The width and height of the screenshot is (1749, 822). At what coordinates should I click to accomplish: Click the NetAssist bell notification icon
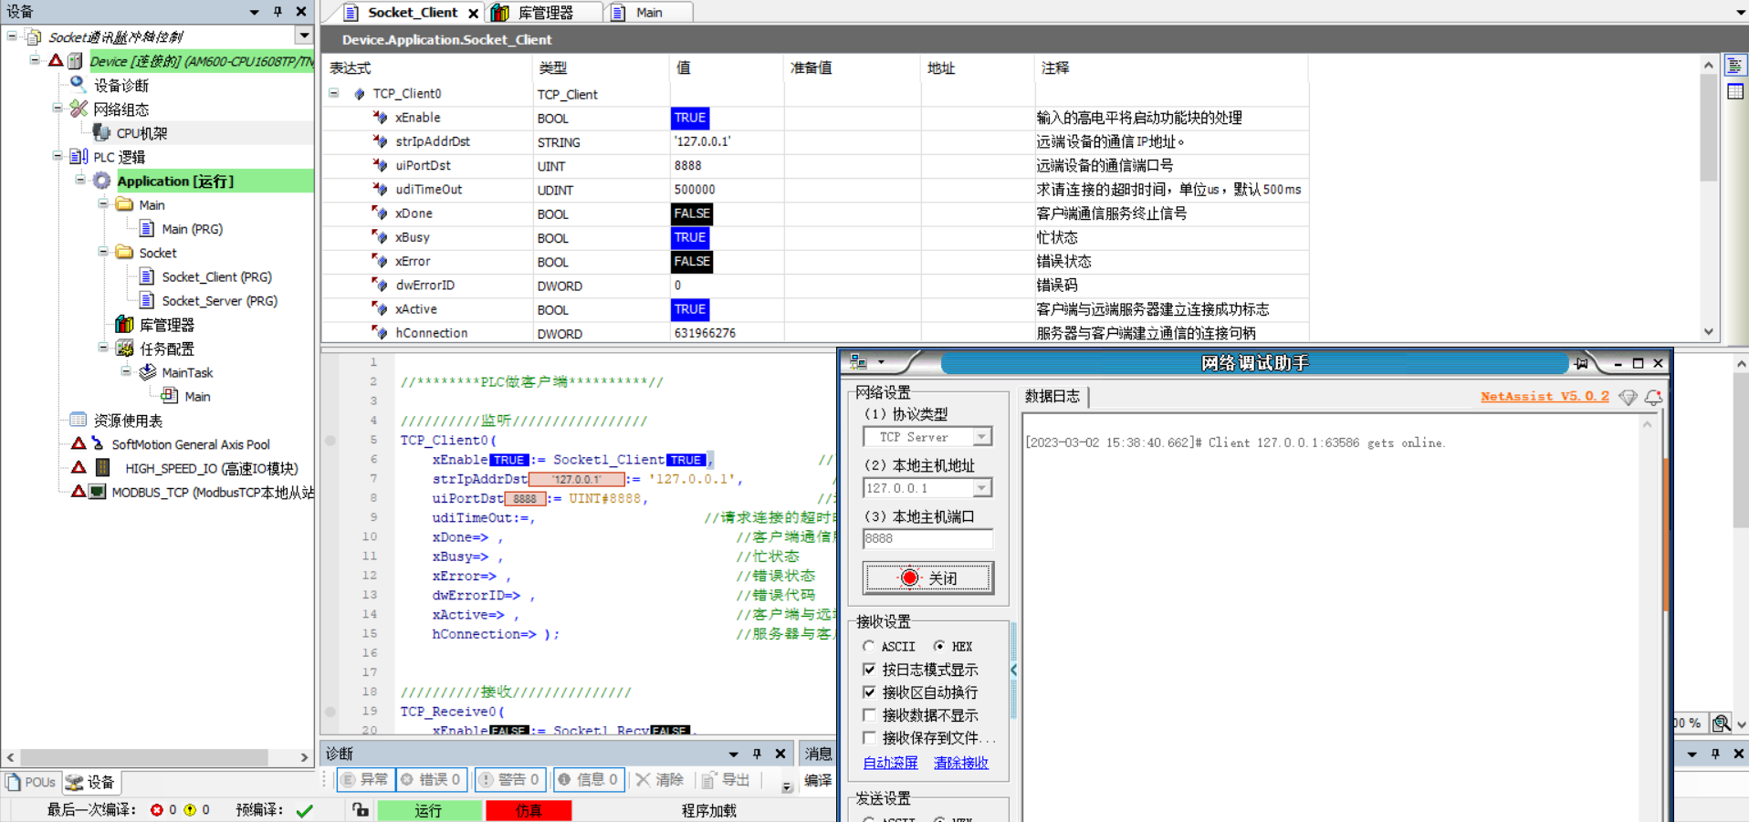coord(1653,397)
